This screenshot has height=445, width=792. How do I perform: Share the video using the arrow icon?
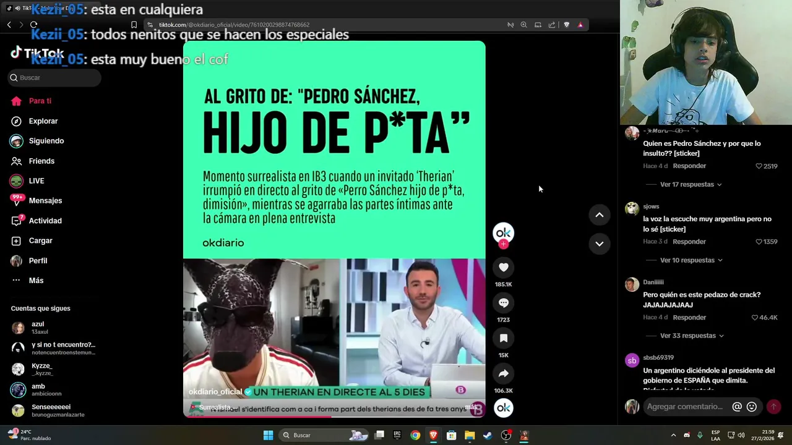(x=503, y=373)
